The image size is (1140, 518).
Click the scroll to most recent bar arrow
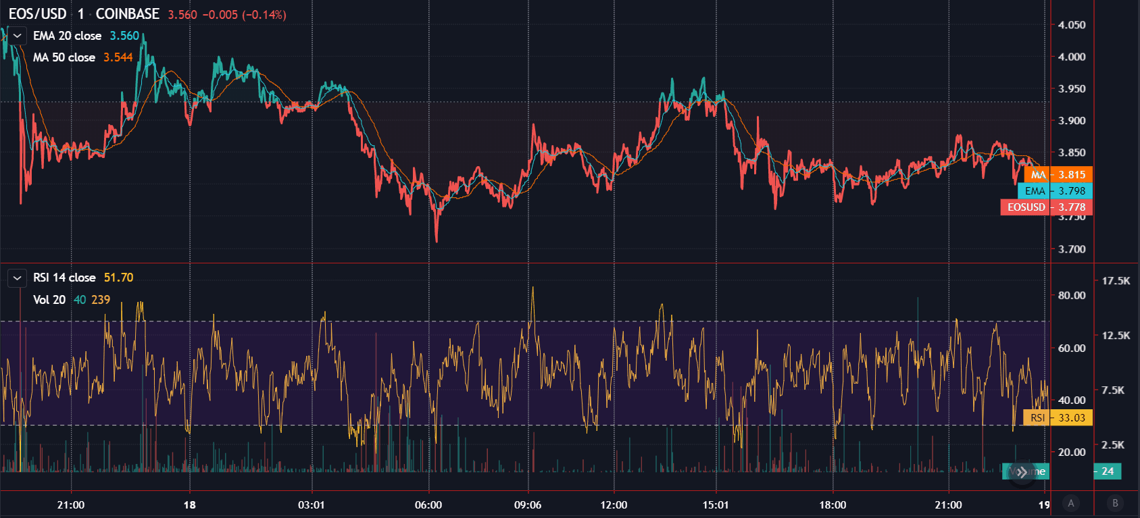pos(1022,472)
